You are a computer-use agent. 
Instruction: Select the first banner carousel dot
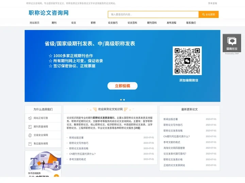coord(121,100)
